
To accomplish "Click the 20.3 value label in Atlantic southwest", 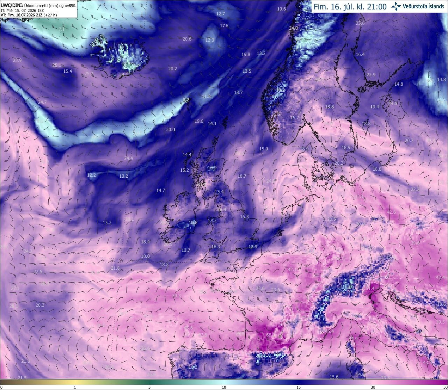I will coord(40,305).
